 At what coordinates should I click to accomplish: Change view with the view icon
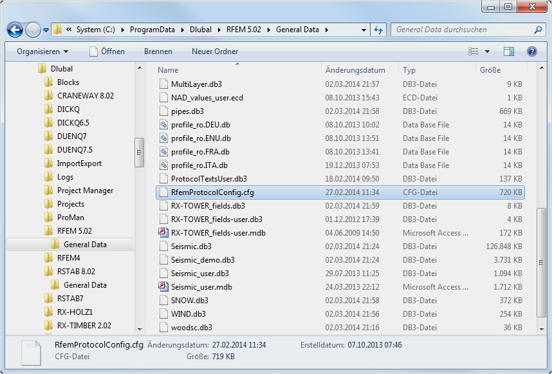473,51
